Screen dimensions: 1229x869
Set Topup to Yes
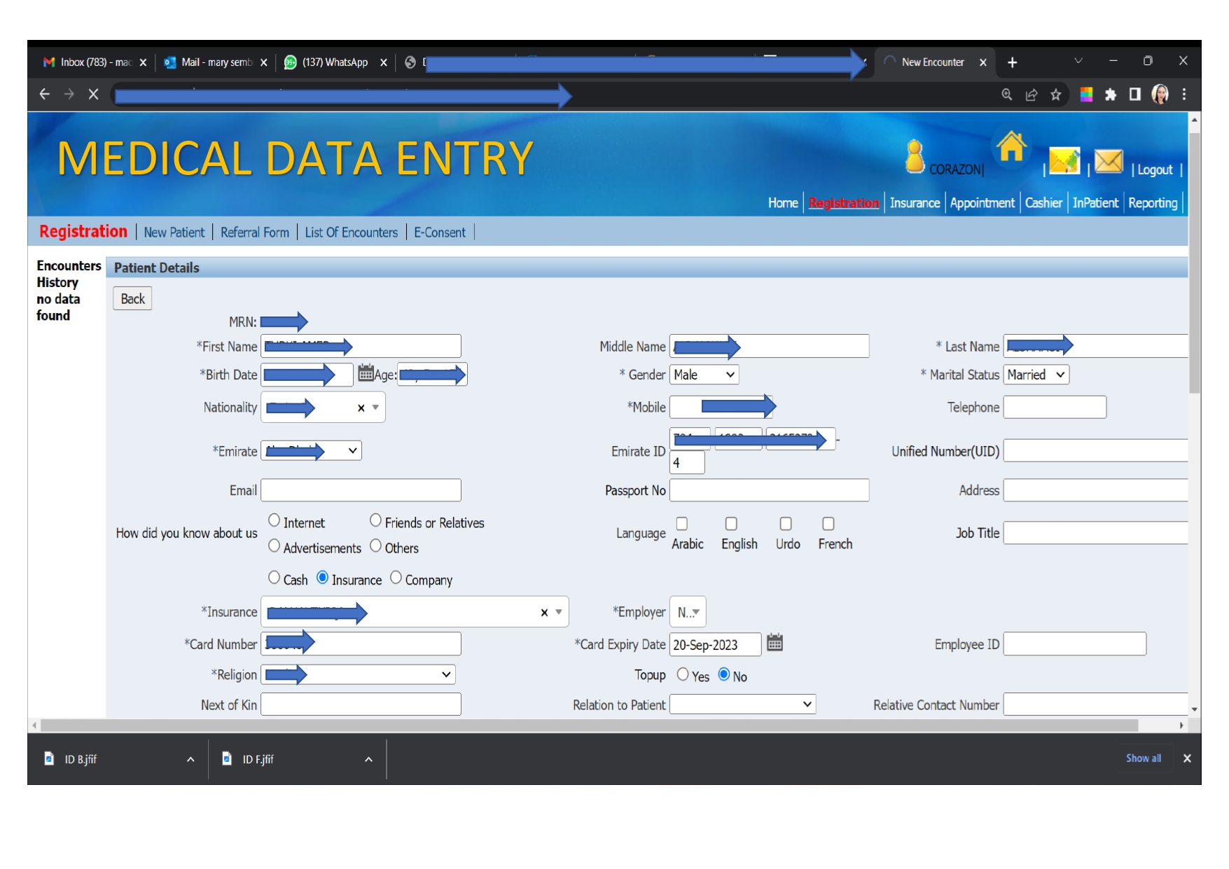pos(683,674)
